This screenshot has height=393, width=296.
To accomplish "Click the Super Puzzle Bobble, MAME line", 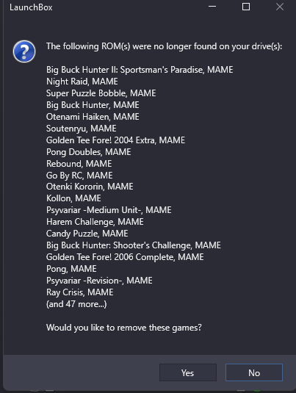I will pos(101,93).
